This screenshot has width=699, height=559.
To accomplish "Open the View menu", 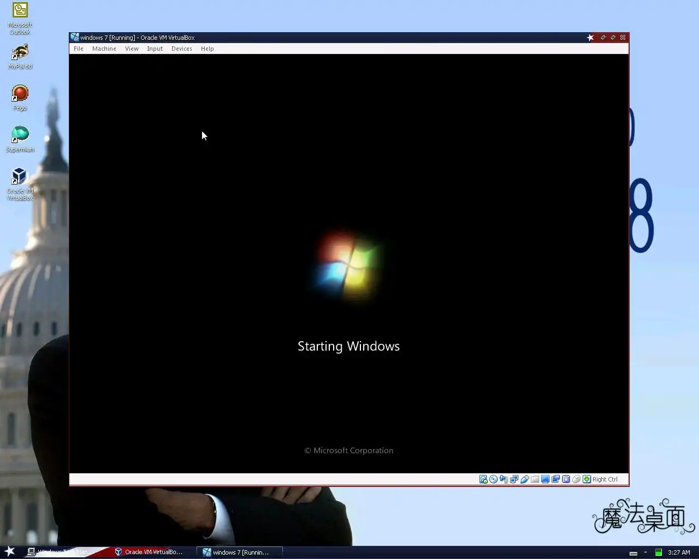I will 132,49.
